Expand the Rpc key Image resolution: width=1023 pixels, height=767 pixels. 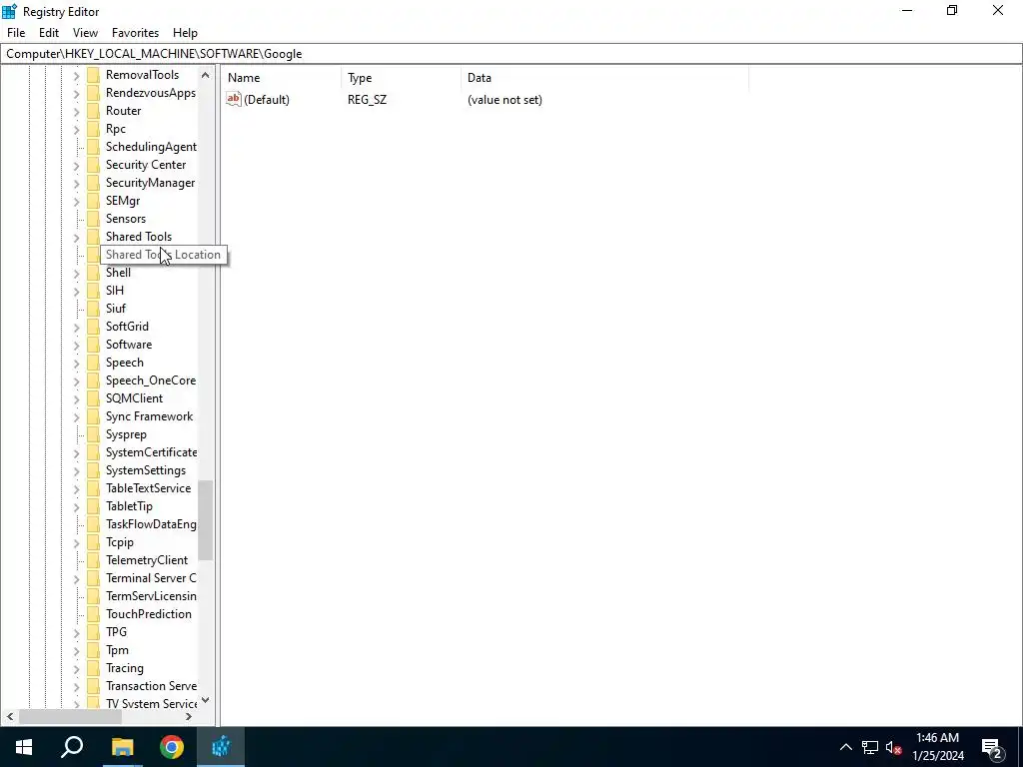tap(76, 129)
